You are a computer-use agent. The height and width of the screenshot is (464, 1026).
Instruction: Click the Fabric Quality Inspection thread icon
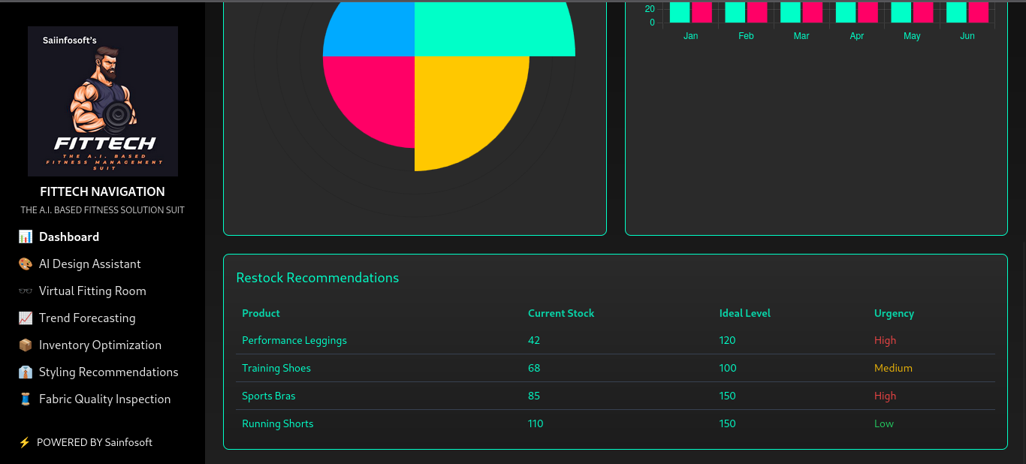tap(26, 399)
